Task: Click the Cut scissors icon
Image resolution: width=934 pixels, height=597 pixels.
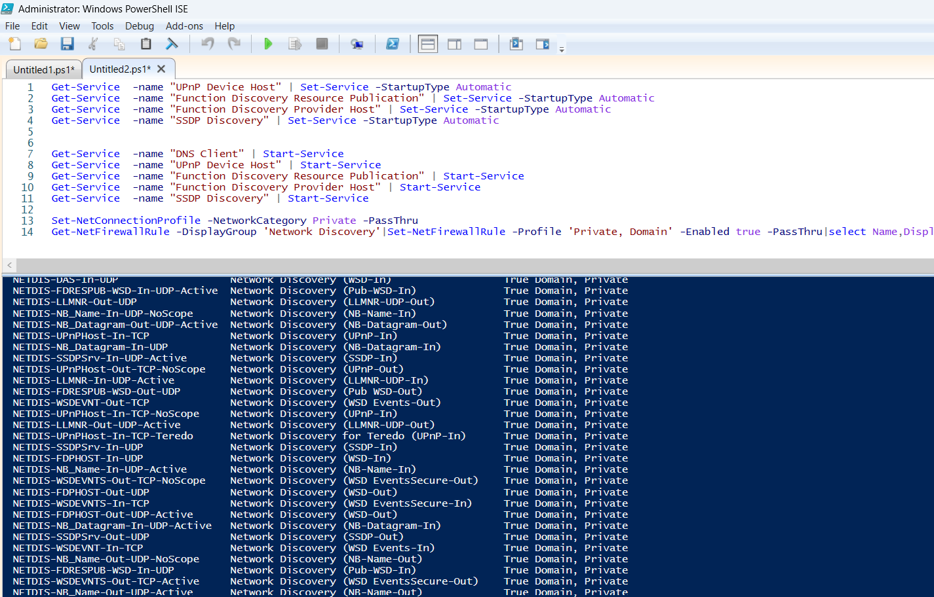Action: pyautogui.click(x=93, y=44)
